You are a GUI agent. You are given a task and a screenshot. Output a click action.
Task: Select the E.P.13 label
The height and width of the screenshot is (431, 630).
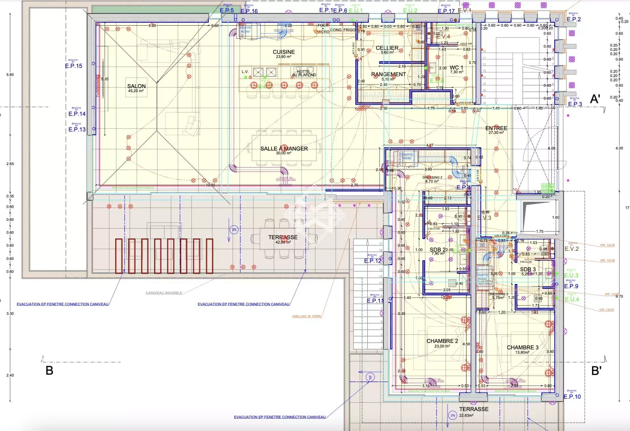77,130
